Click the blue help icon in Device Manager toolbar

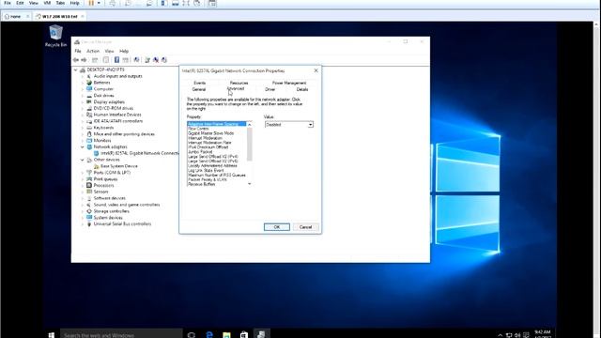click(x=116, y=60)
